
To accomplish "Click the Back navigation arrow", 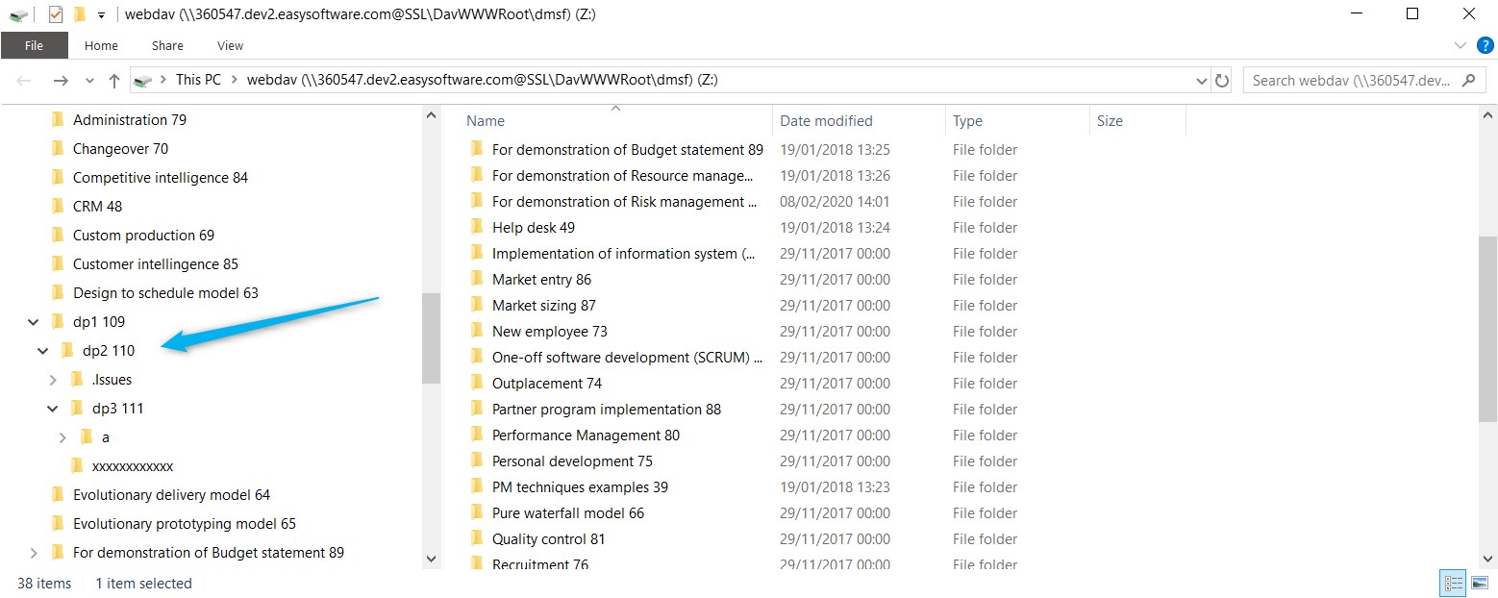I will pos(25,81).
